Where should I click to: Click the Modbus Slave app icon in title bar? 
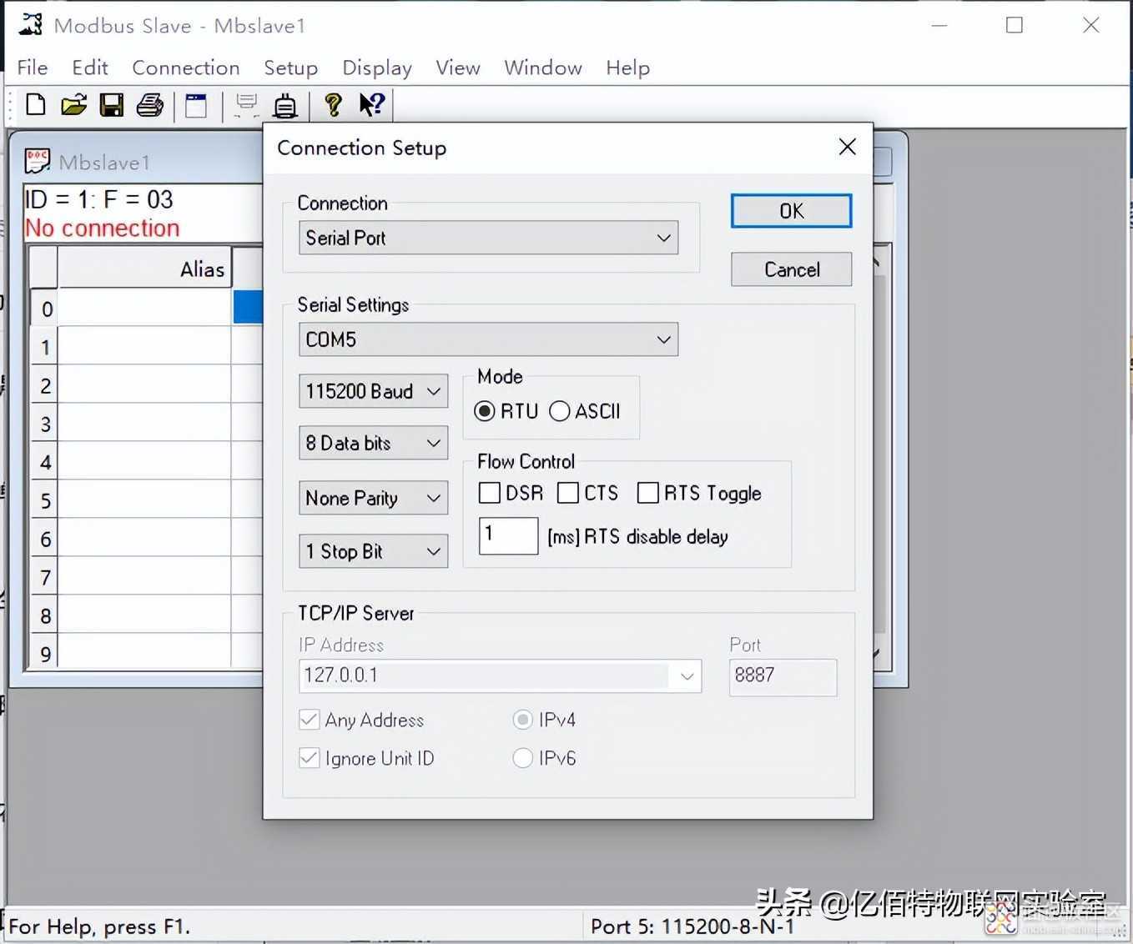[31, 25]
